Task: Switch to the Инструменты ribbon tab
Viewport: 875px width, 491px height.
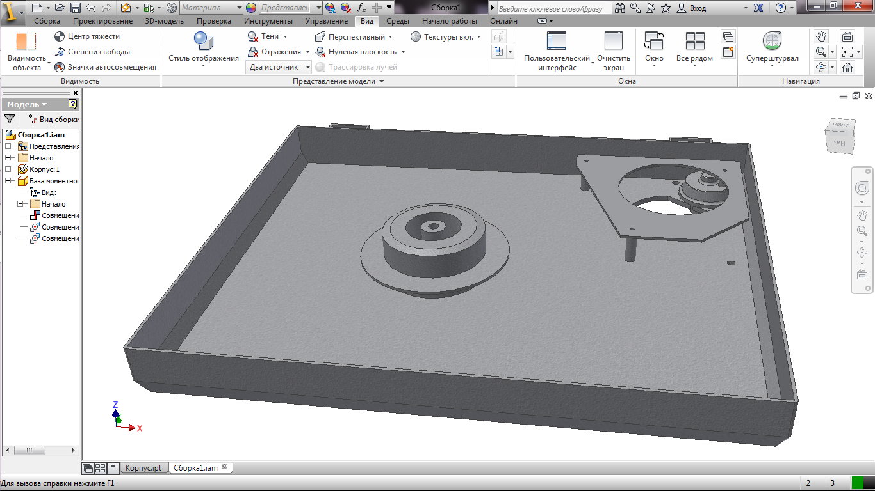Action: (x=268, y=21)
